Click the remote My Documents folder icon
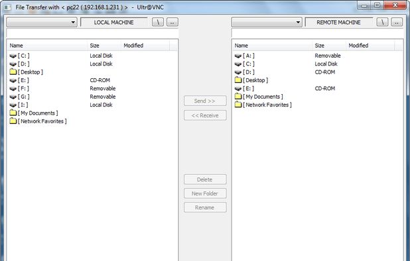 click(x=238, y=96)
